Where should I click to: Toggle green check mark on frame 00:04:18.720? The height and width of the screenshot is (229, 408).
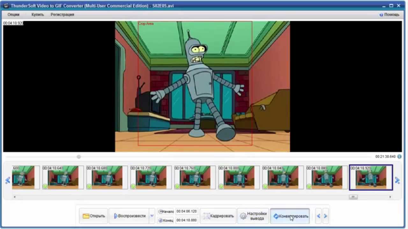click(133, 186)
